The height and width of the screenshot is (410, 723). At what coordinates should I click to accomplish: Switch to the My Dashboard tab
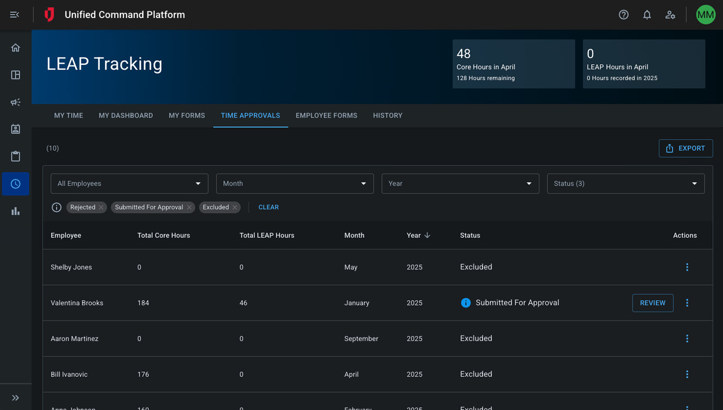pyautogui.click(x=126, y=116)
